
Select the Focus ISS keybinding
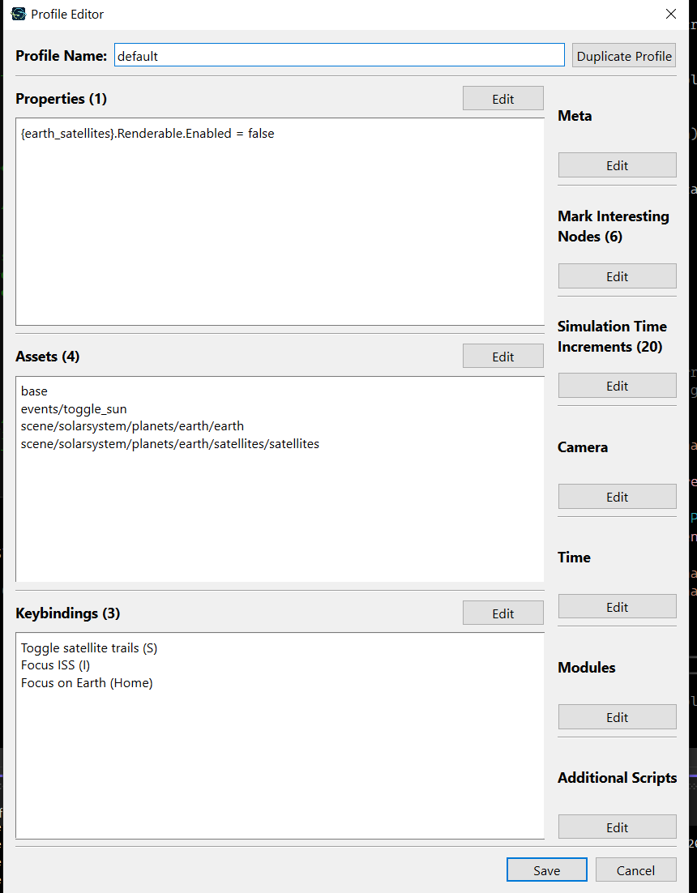click(55, 664)
